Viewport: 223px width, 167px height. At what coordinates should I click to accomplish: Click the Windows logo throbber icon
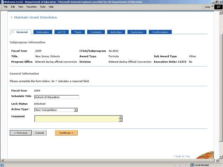pyautogui.click(x=218, y=7)
